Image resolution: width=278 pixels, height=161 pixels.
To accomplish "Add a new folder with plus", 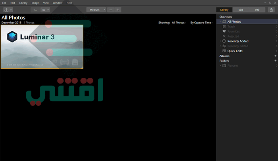I will tap(275, 61).
